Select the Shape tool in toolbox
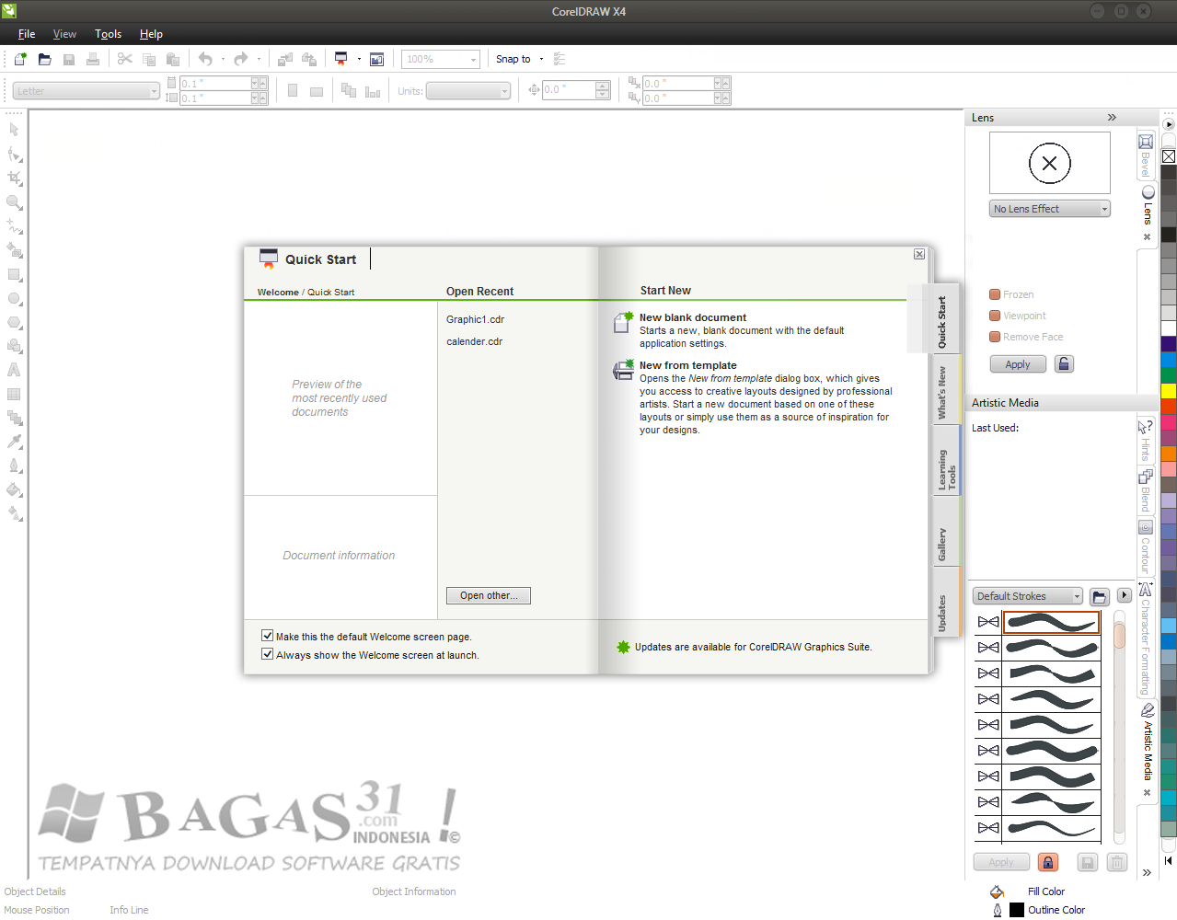This screenshot has height=920, width=1177. tap(14, 154)
